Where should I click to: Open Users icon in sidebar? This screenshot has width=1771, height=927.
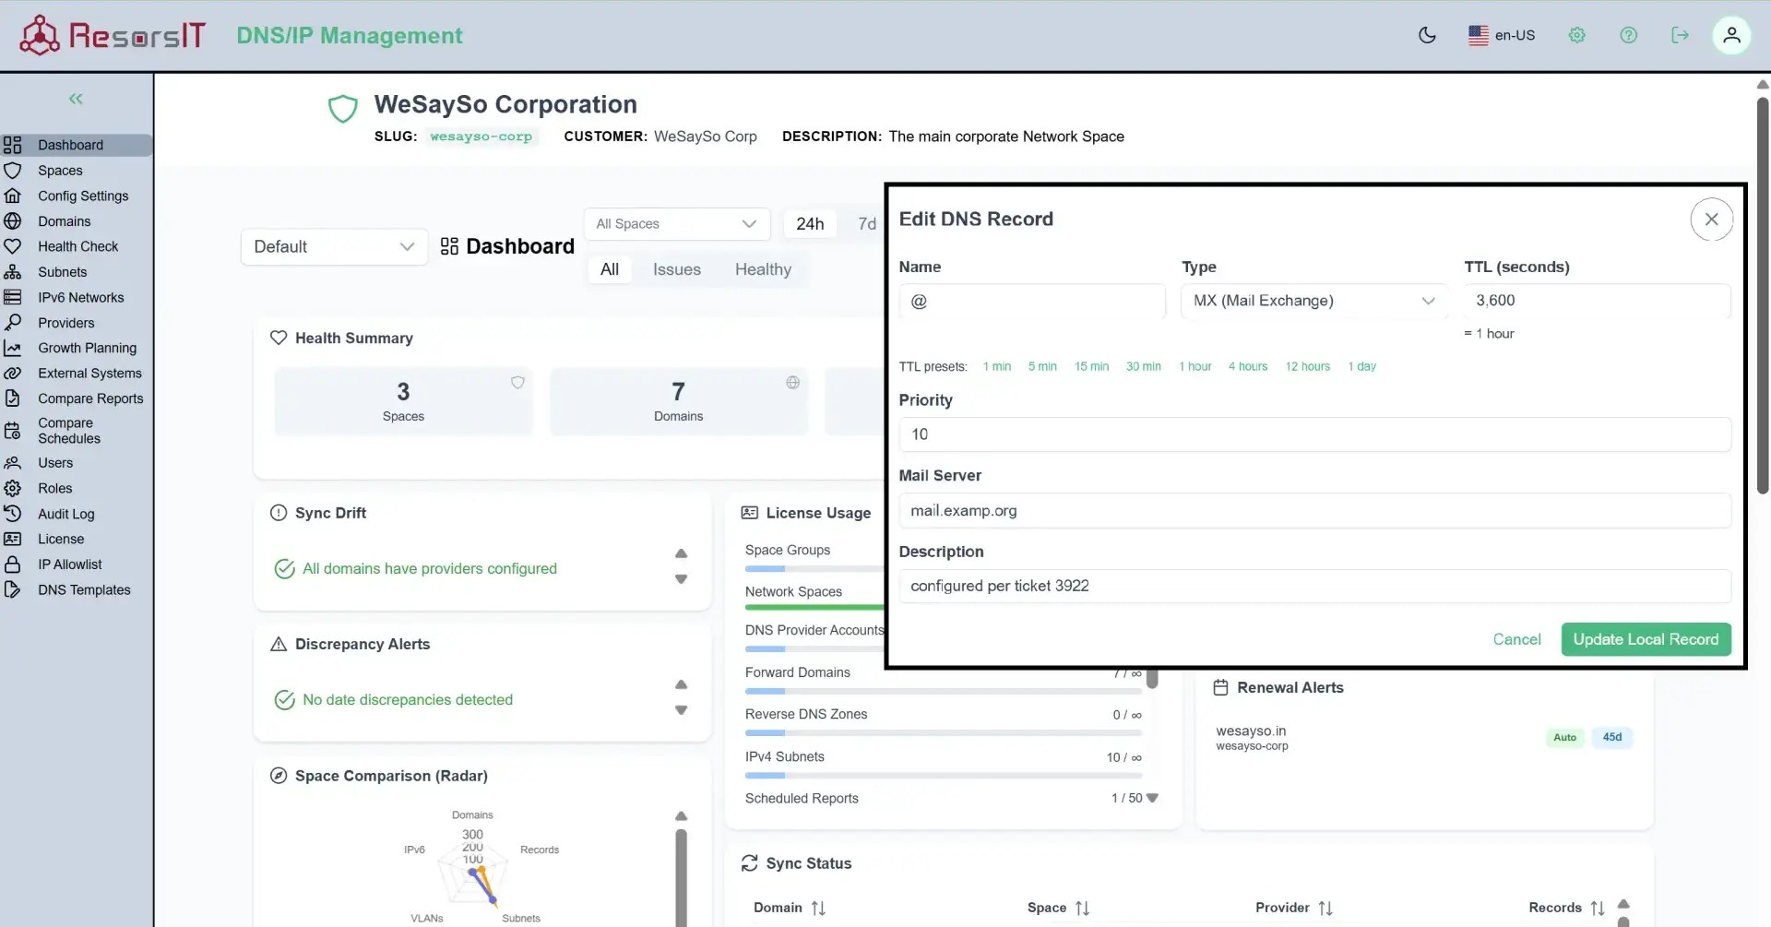coord(13,463)
